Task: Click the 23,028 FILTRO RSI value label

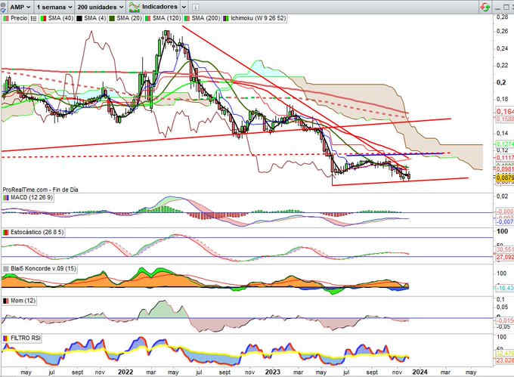Action: pyautogui.click(x=505, y=360)
